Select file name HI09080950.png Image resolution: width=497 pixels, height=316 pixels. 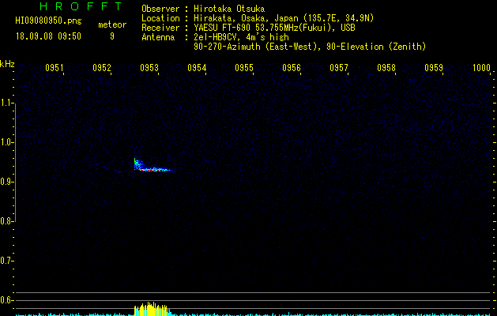pos(48,21)
